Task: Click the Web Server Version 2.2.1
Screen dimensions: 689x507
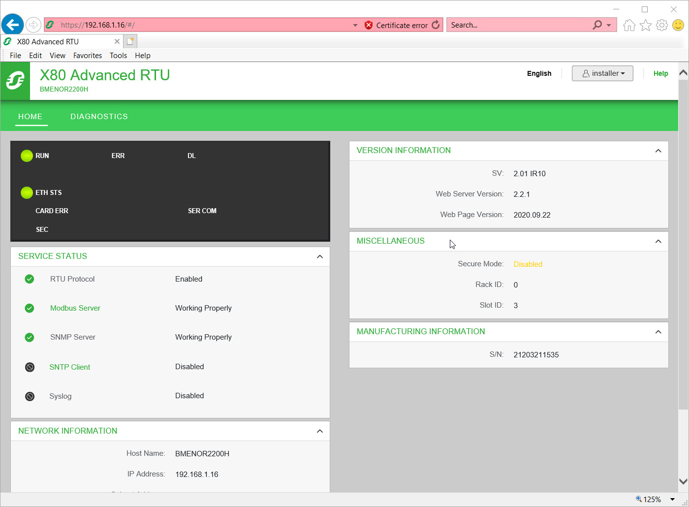Action: [x=522, y=194]
